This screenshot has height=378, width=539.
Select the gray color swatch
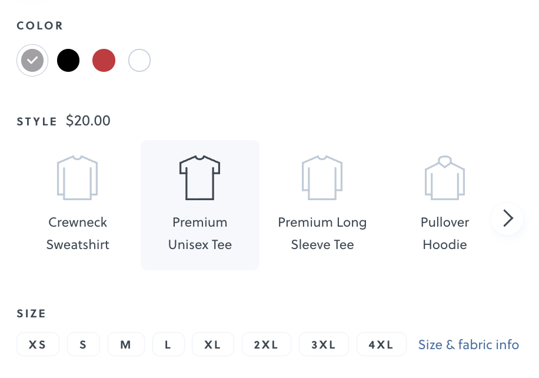tap(32, 60)
